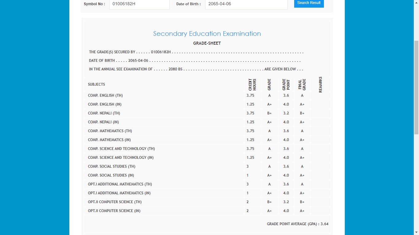The image size is (419, 235).
Task: Click the FINAL GRADE column header
Action: 302,85
